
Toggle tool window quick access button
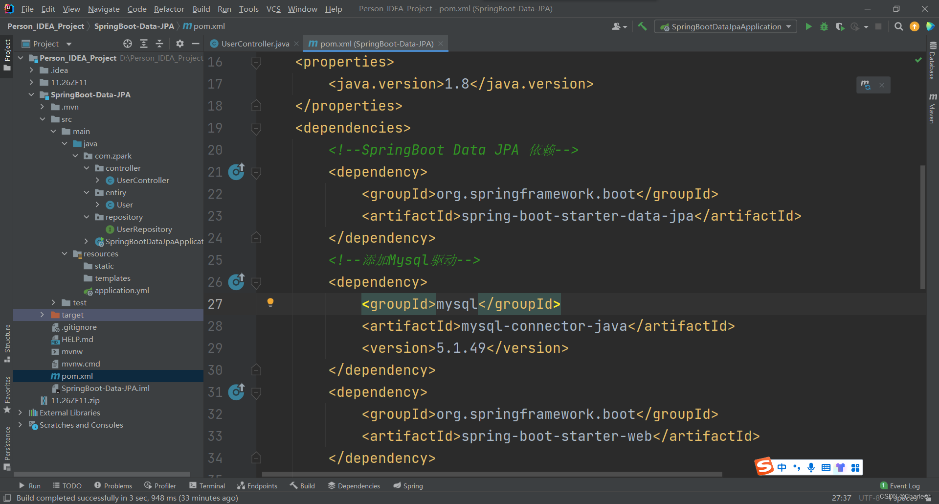tap(7, 498)
